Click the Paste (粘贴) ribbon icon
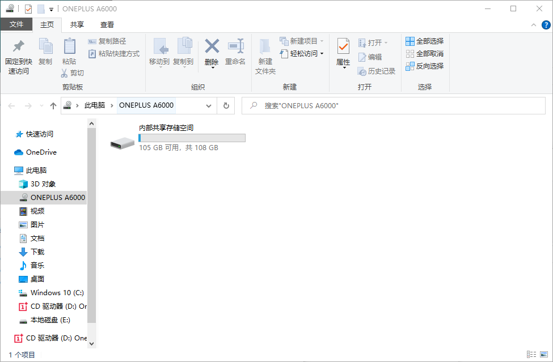 (x=69, y=46)
